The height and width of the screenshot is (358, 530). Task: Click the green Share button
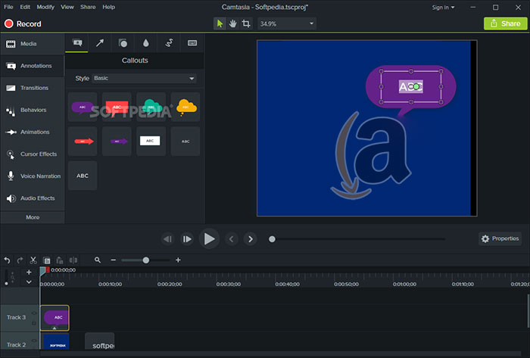click(x=505, y=23)
